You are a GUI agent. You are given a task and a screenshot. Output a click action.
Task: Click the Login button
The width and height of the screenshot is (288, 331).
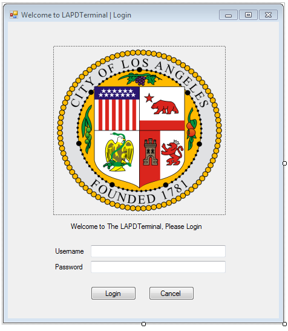[x=113, y=293]
